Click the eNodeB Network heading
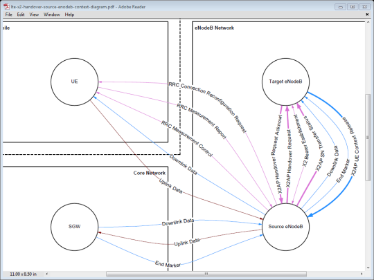This screenshot has width=374, height=280. click(214, 28)
